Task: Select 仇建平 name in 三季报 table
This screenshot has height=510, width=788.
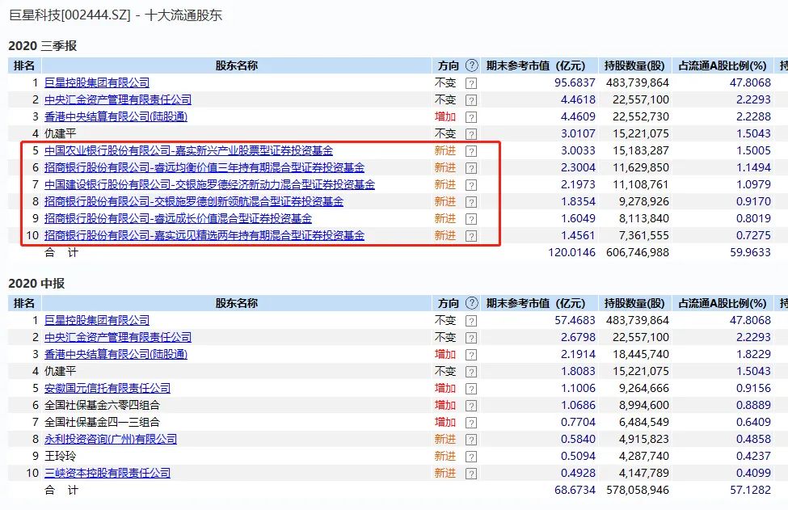Action: (x=61, y=133)
